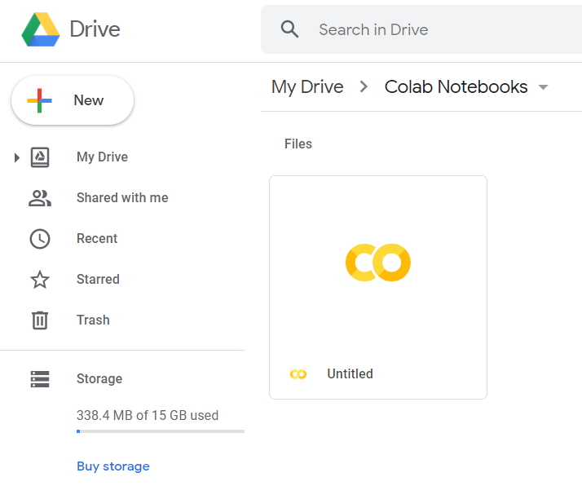Open the Starred section
The height and width of the screenshot is (486, 582).
[x=98, y=279]
